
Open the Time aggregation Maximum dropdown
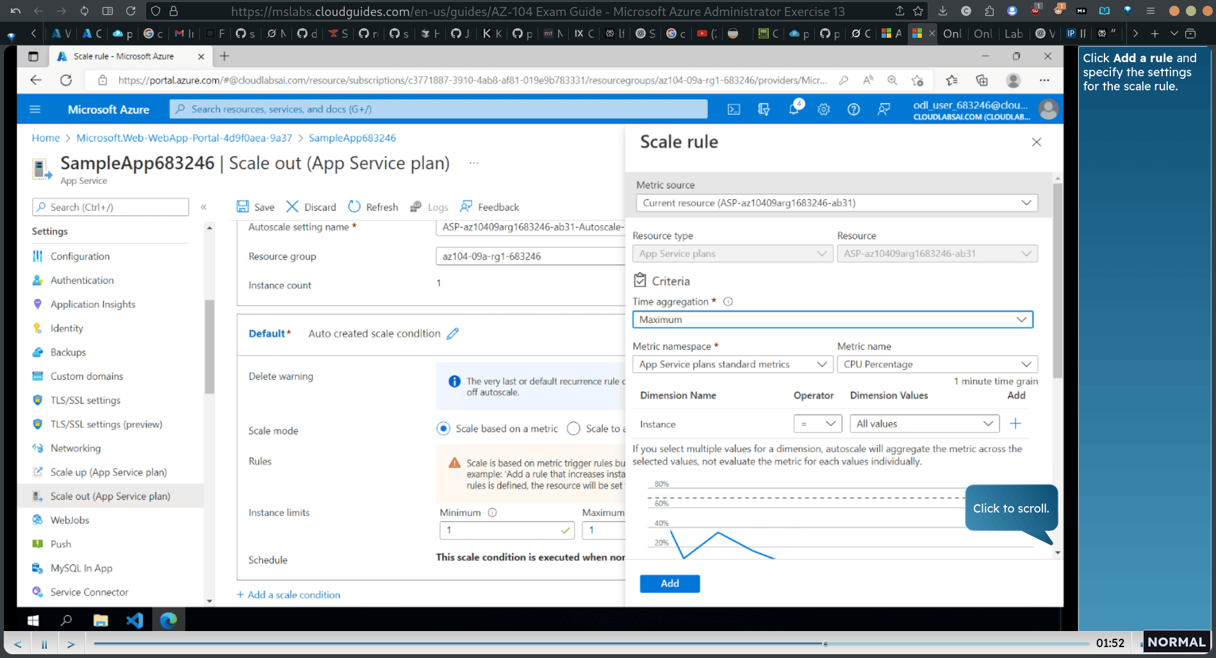(x=832, y=320)
